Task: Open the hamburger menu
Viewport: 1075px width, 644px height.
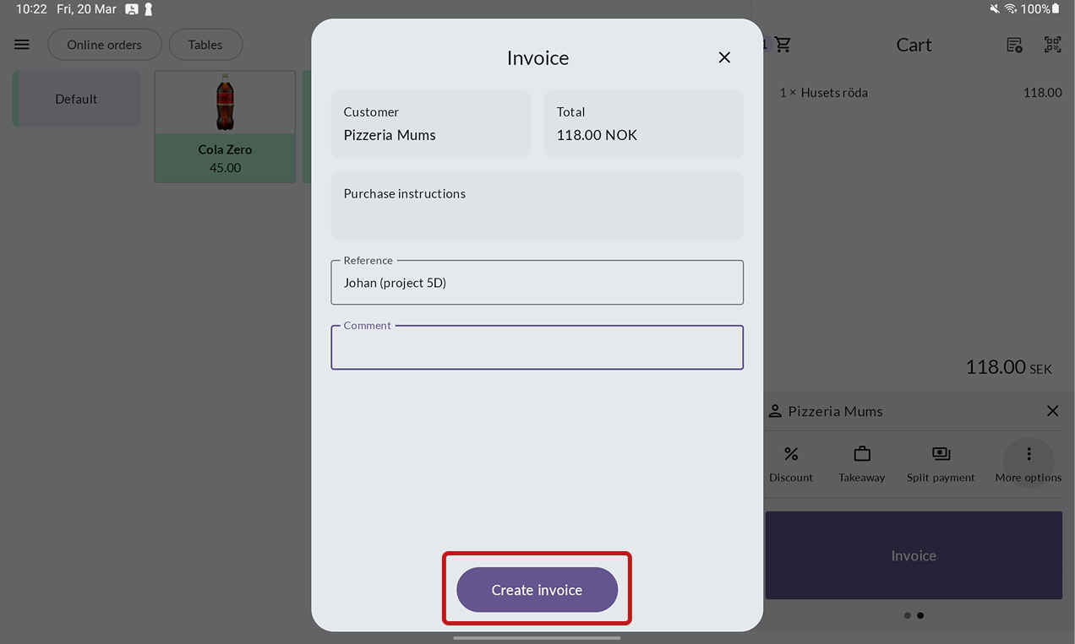Action: (x=22, y=45)
